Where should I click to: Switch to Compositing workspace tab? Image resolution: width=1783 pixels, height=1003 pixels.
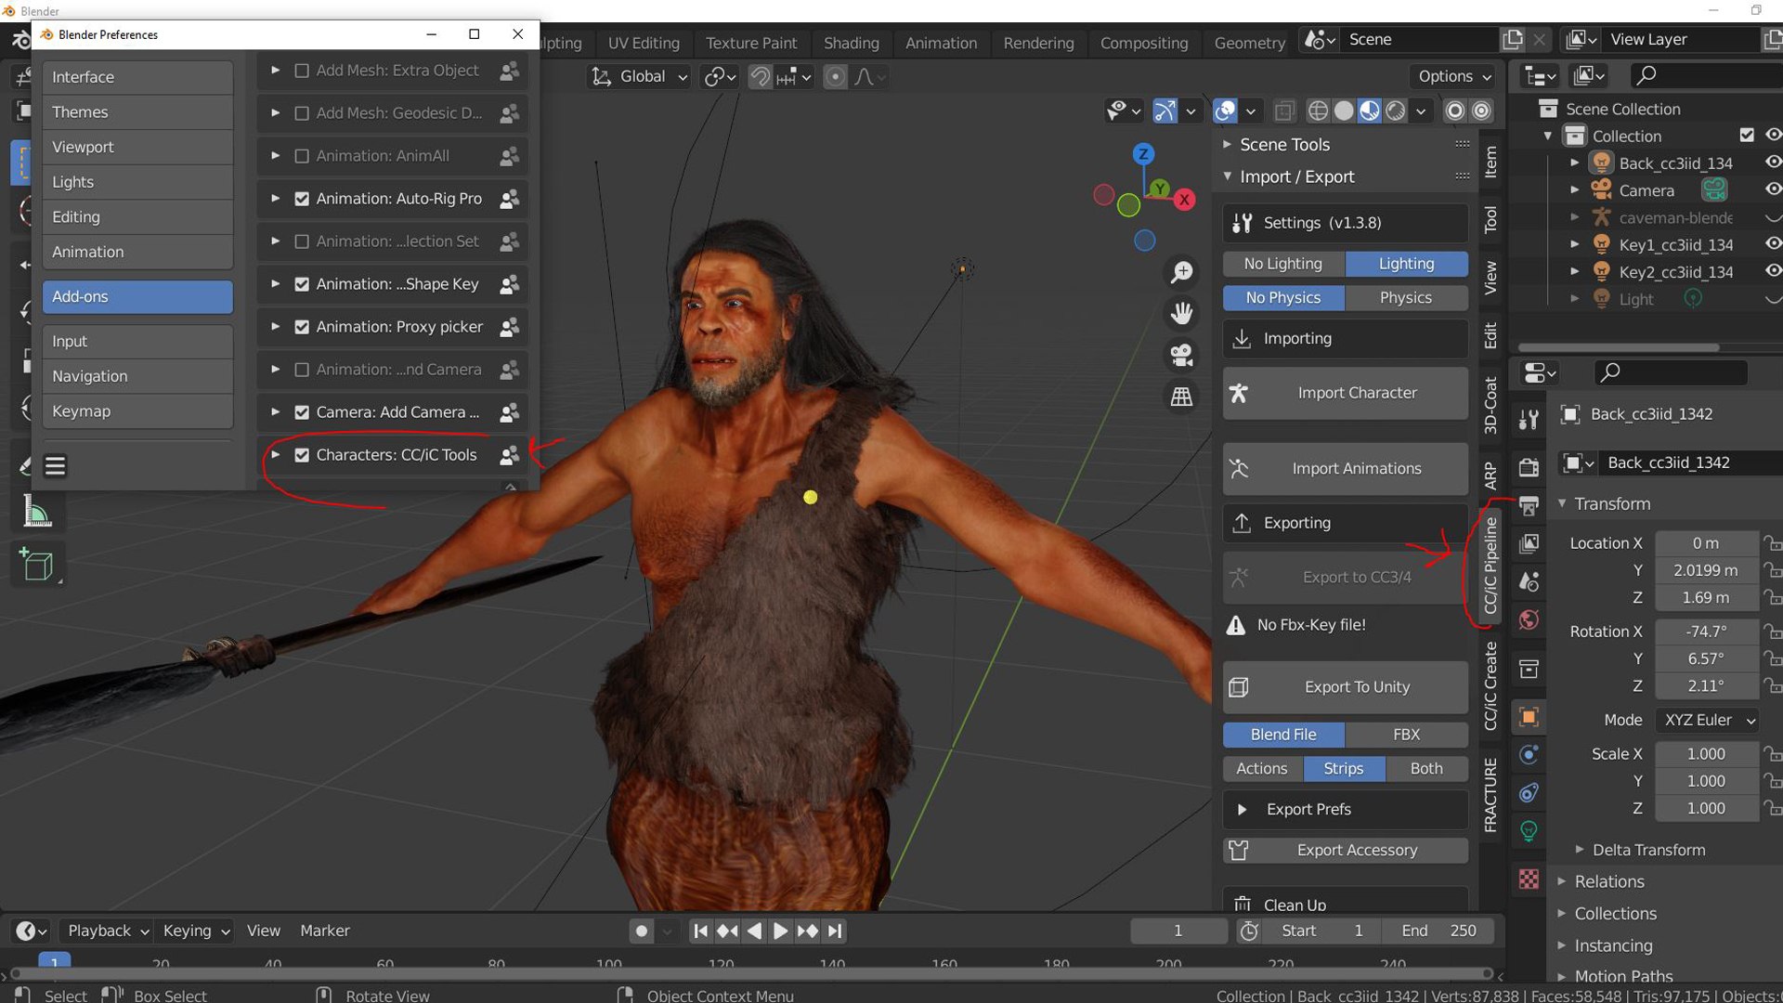[x=1143, y=43]
